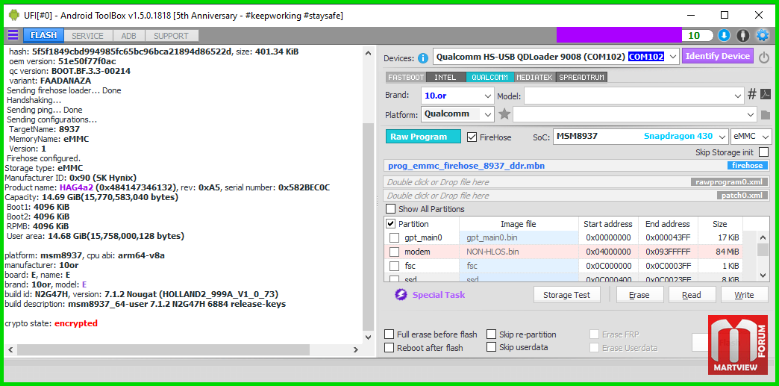
Task: Click the log vertical scrollbar
Action: (368, 226)
